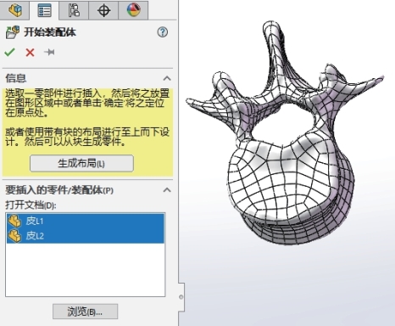Click empty area of the open documents list
The height and width of the screenshot is (326, 395).
pos(85,269)
